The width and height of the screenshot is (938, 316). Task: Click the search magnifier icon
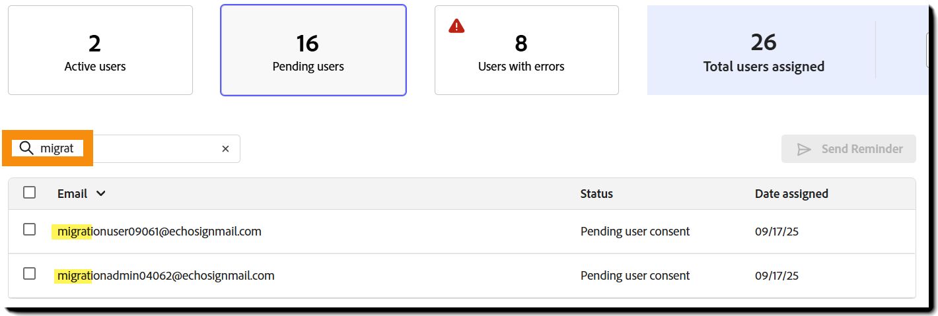[x=26, y=148]
